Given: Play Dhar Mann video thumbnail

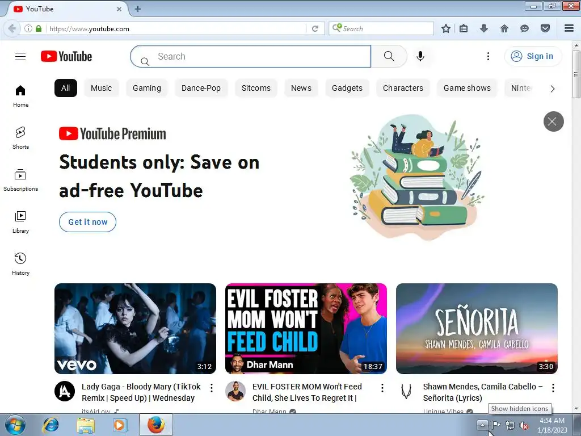Looking at the screenshot, I should 306,329.
